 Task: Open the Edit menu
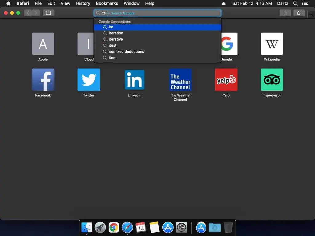pos(51,3)
